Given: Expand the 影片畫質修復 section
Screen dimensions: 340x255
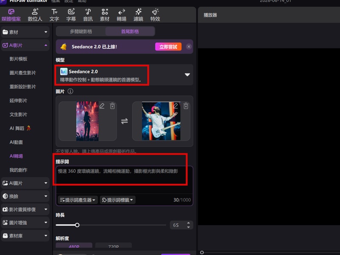Looking at the screenshot, I should (25, 209).
